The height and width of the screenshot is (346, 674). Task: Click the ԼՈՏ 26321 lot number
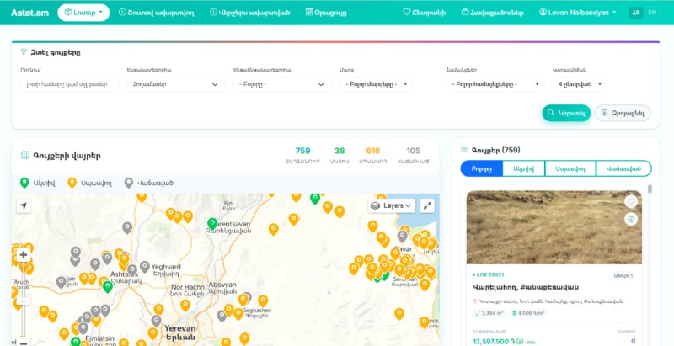(489, 274)
